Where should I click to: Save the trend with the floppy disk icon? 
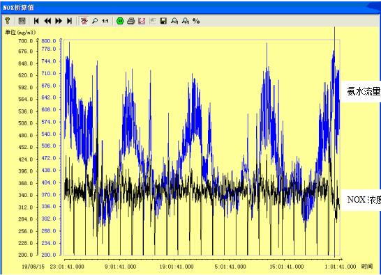click(x=163, y=21)
